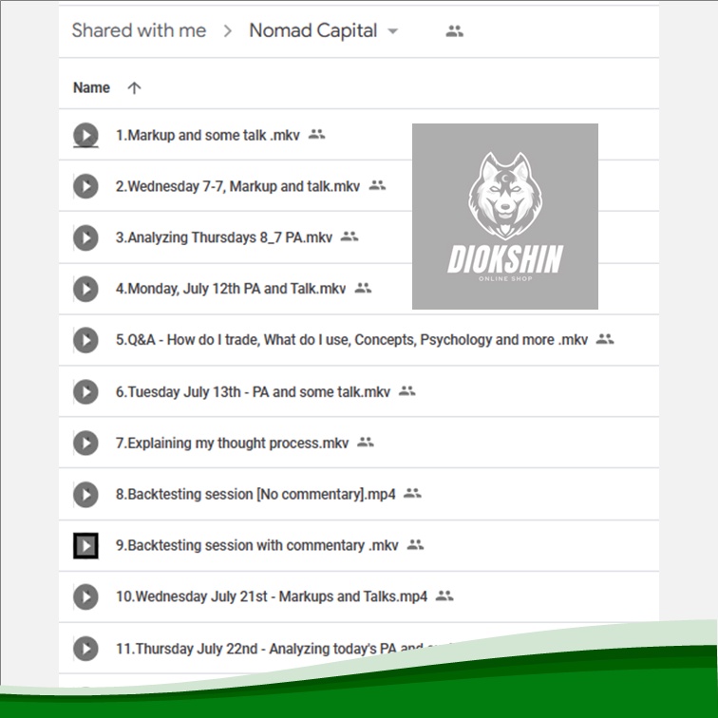
Task: Click shared icon next to 7.Explaining my thought process
Action: pos(366,443)
